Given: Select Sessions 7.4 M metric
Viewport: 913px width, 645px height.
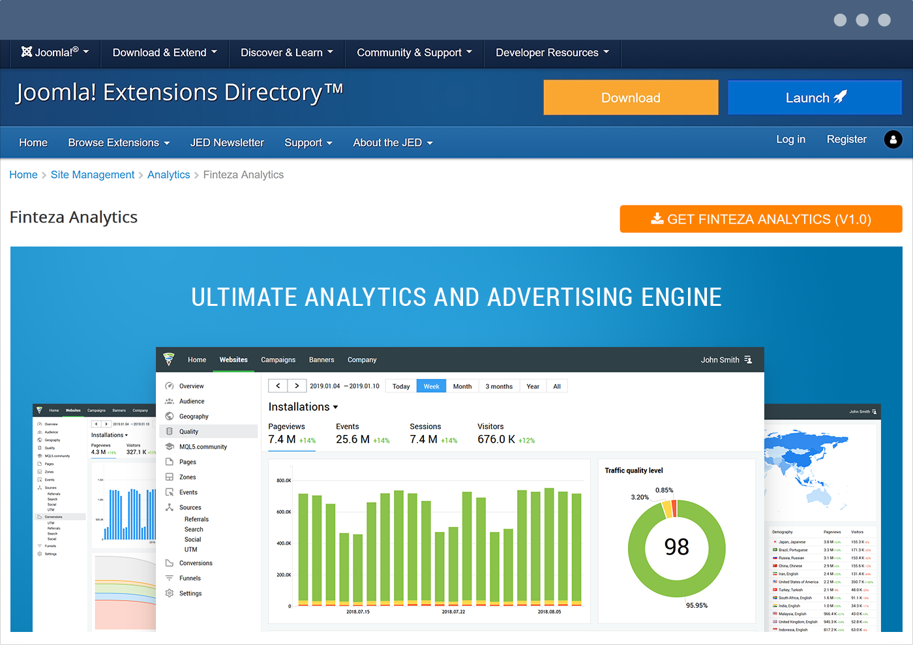Looking at the screenshot, I should 434,434.
